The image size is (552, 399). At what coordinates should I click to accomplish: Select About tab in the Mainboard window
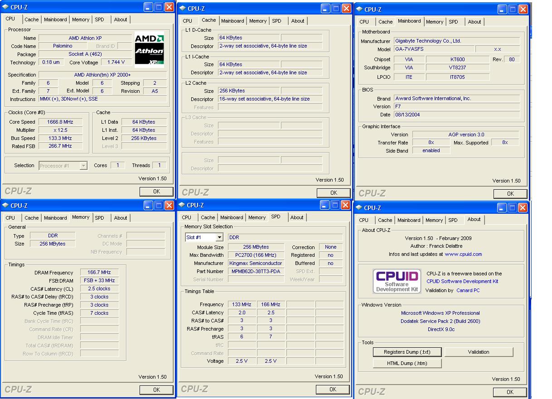[x=475, y=22]
